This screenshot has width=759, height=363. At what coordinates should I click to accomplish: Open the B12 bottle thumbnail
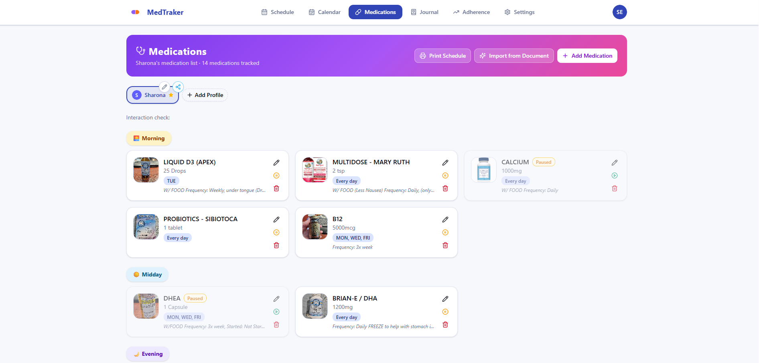pos(315,227)
